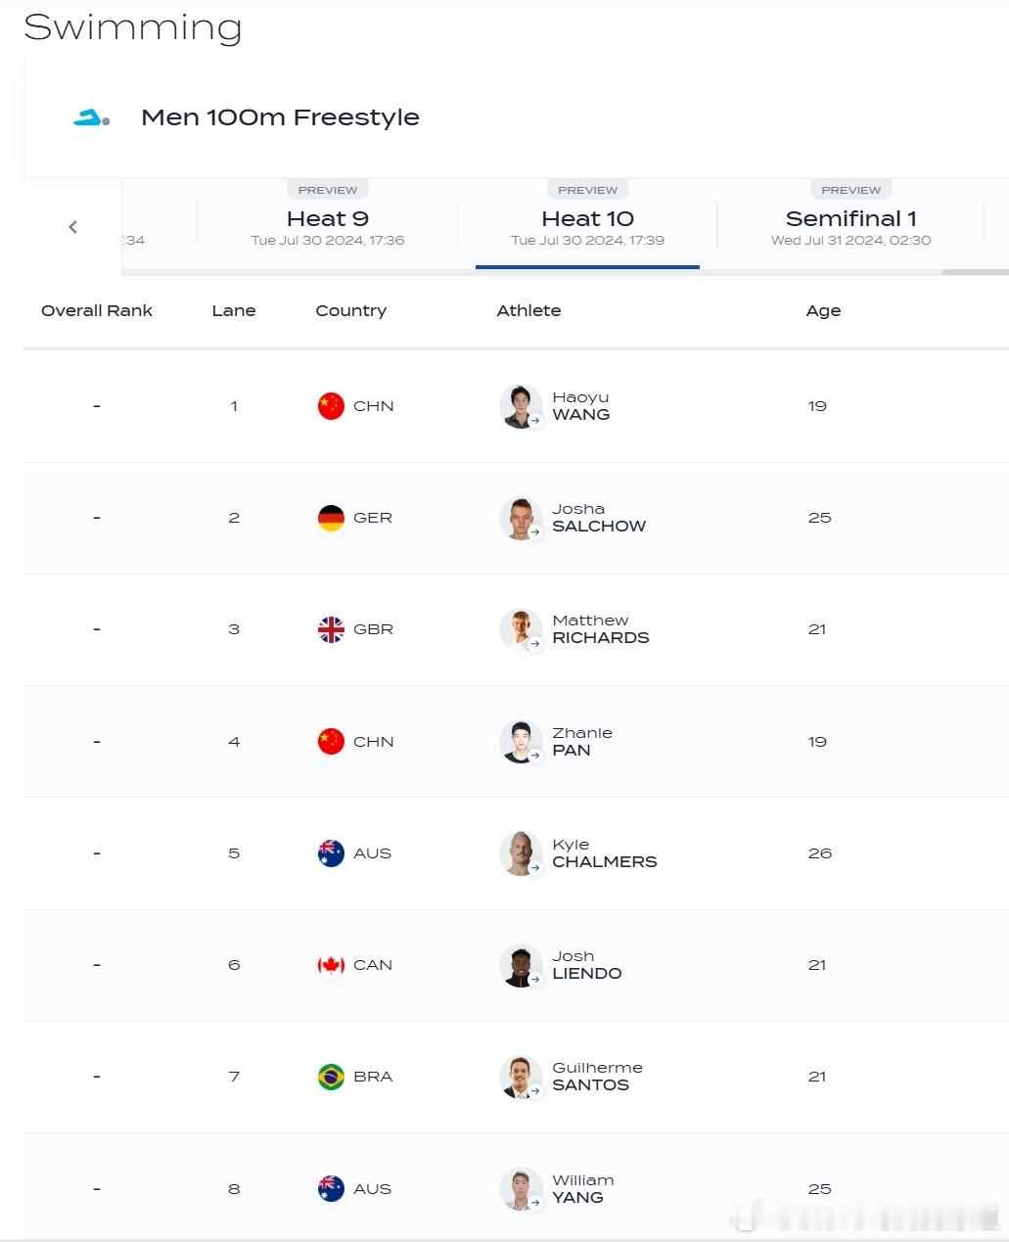Click Josh Liendo profile picture
1009x1242 pixels.
pos(521,965)
